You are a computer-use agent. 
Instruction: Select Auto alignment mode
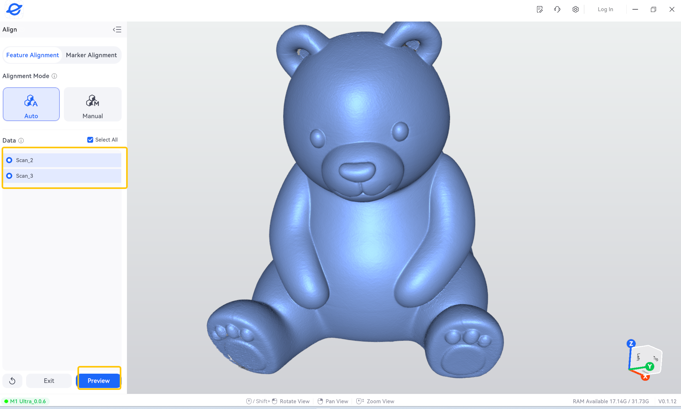[x=31, y=104]
